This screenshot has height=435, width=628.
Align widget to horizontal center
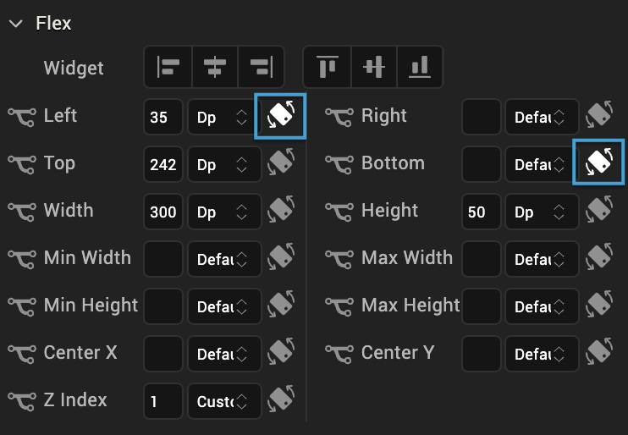(x=215, y=68)
